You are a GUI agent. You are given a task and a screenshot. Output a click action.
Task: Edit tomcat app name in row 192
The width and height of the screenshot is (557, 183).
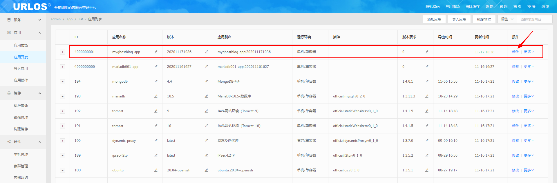(x=156, y=111)
